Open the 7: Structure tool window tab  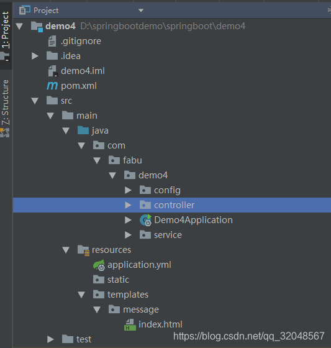6,109
